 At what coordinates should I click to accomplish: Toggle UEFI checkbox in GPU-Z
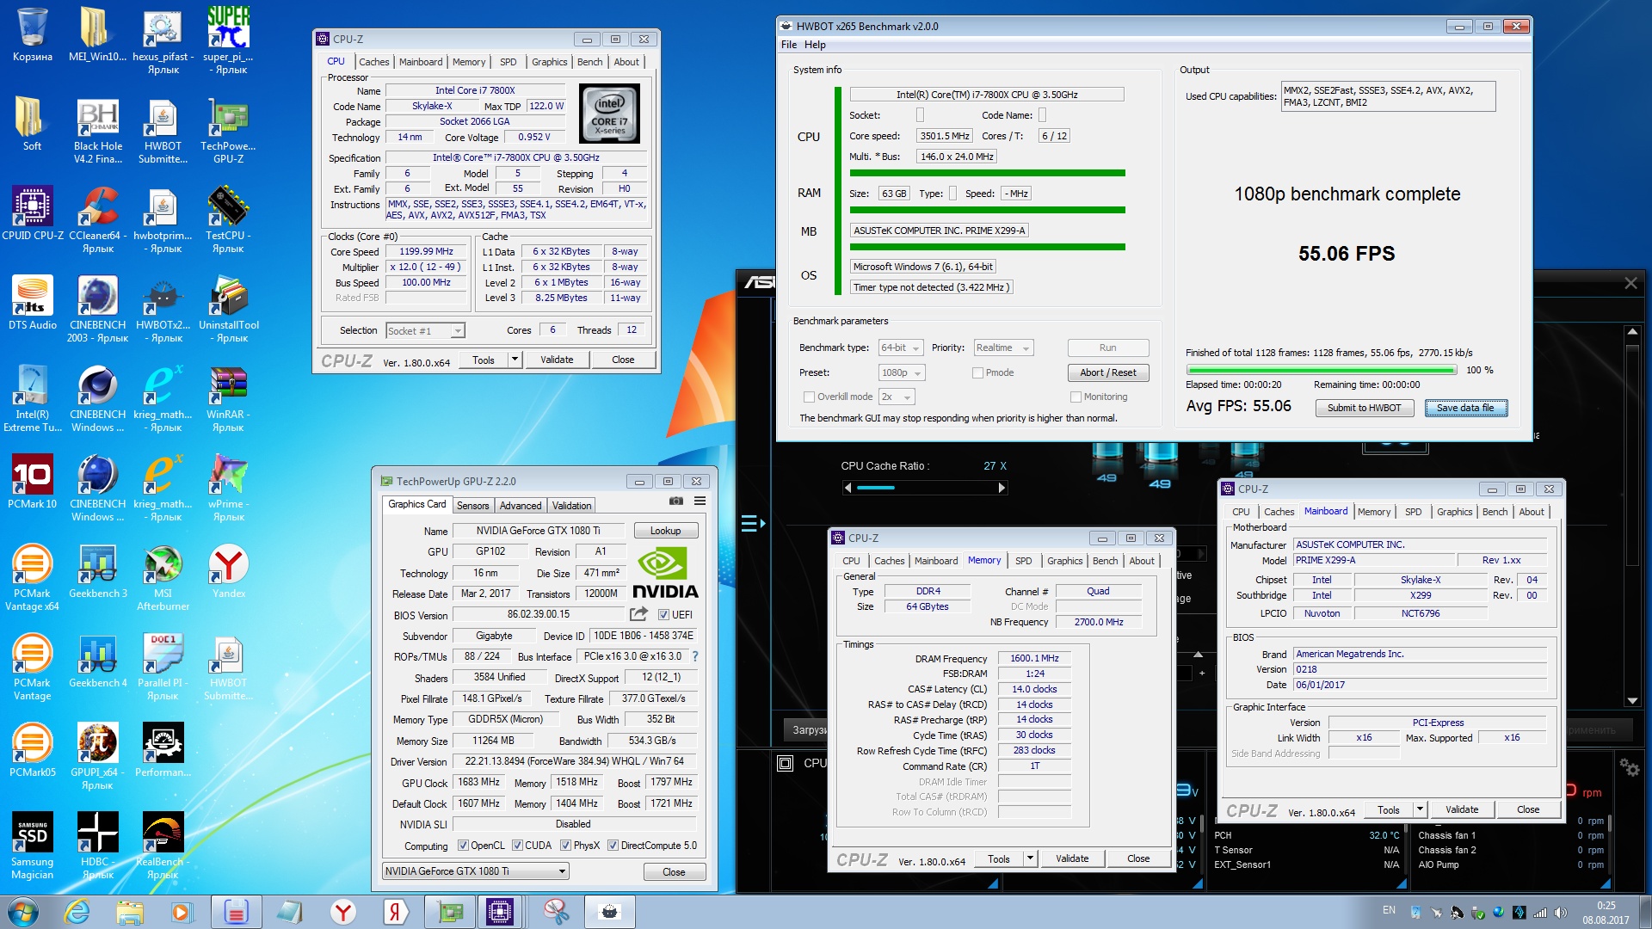(x=663, y=614)
